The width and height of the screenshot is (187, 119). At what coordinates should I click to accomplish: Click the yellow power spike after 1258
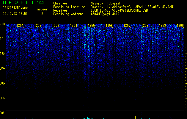point(154,117)
